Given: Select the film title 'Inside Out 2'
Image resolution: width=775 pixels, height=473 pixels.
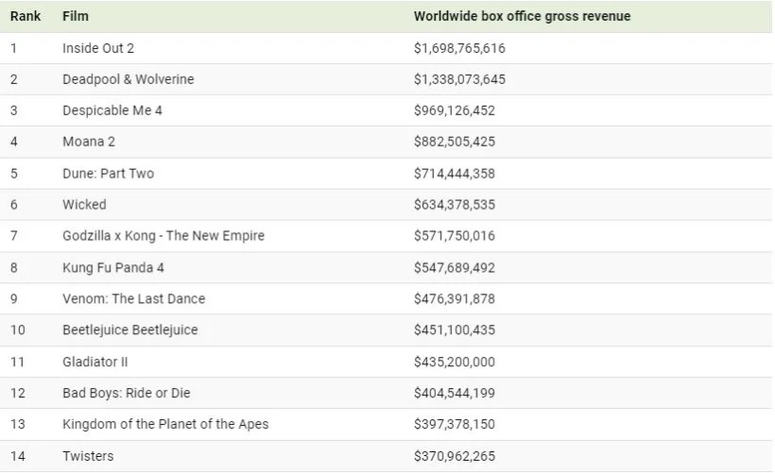Looking at the screenshot, I should [x=98, y=48].
